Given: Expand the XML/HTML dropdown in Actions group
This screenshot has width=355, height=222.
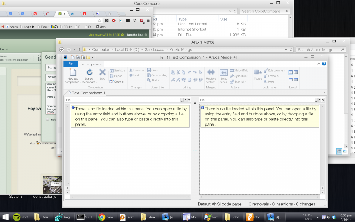Looking at the screenshot, I should (x=240, y=70).
